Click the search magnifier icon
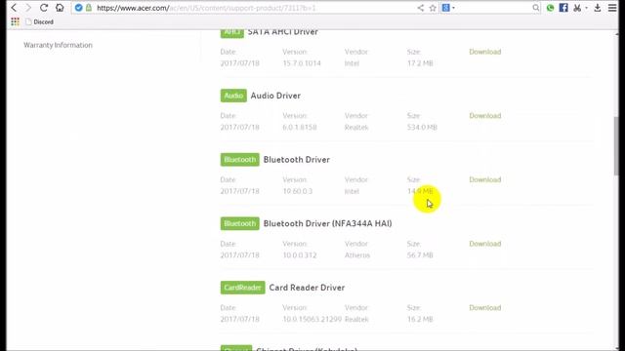 point(536,8)
